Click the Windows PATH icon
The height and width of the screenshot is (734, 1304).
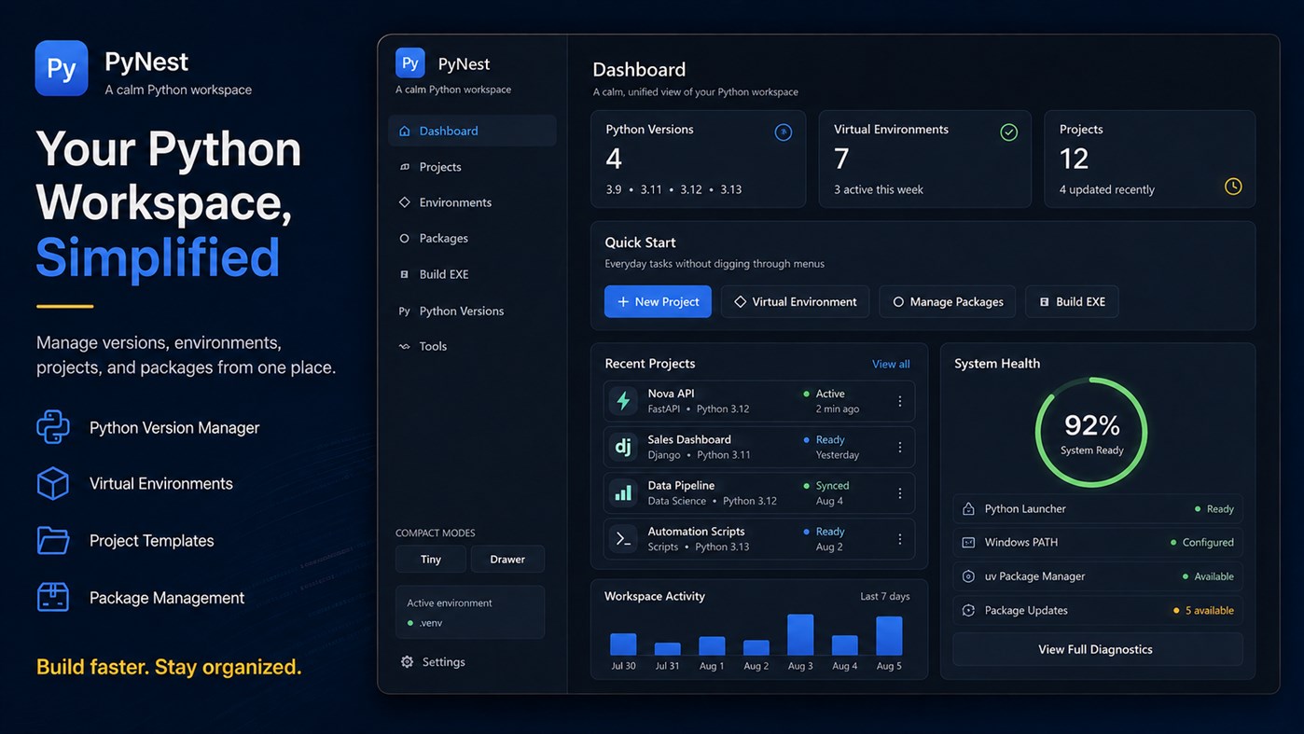tap(968, 542)
